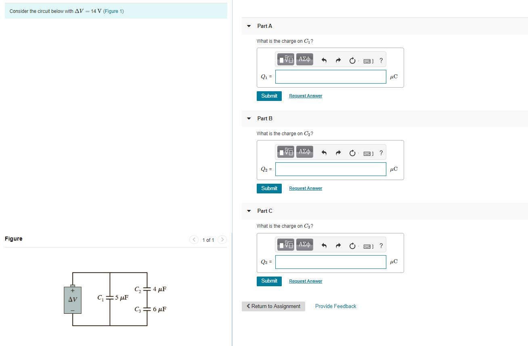Click Request Answer link for Part A
Screen dimensions: 528x346
click(x=306, y=96)
